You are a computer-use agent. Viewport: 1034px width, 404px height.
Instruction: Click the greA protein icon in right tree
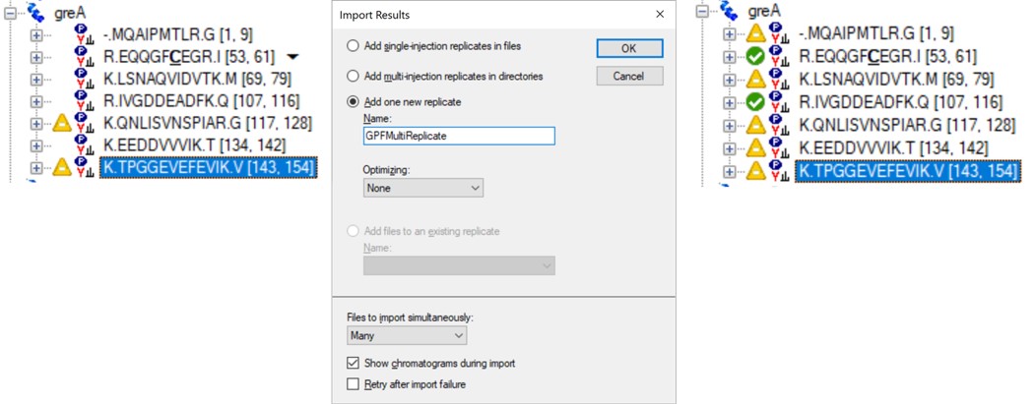point(729,10)
